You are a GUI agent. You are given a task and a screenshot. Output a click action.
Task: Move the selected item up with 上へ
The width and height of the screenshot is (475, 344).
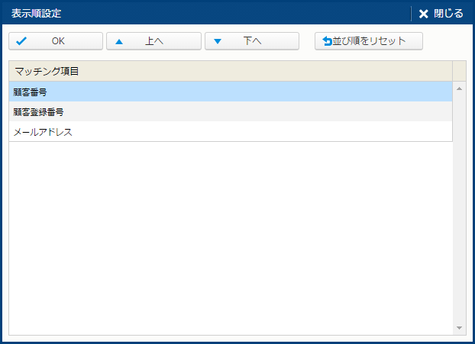point(153,41)
